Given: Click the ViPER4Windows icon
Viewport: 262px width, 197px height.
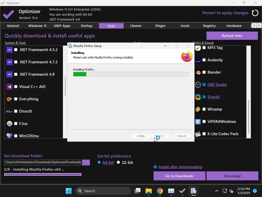Looking at the screenshot, I should click(198, 122).
